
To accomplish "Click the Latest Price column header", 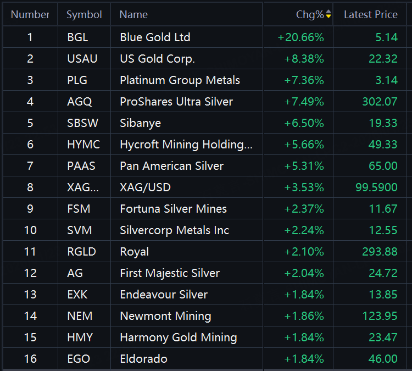I will [x=370, y=15].
